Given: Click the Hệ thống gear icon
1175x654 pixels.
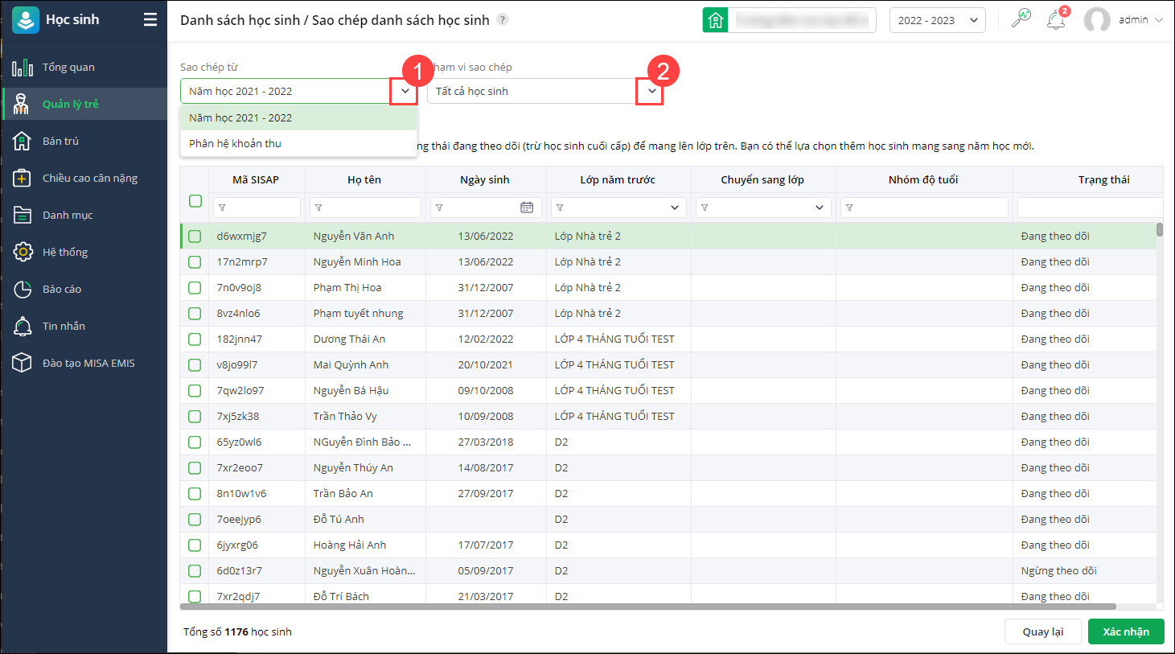Looking at the screenshot, I should pos(23,252).
